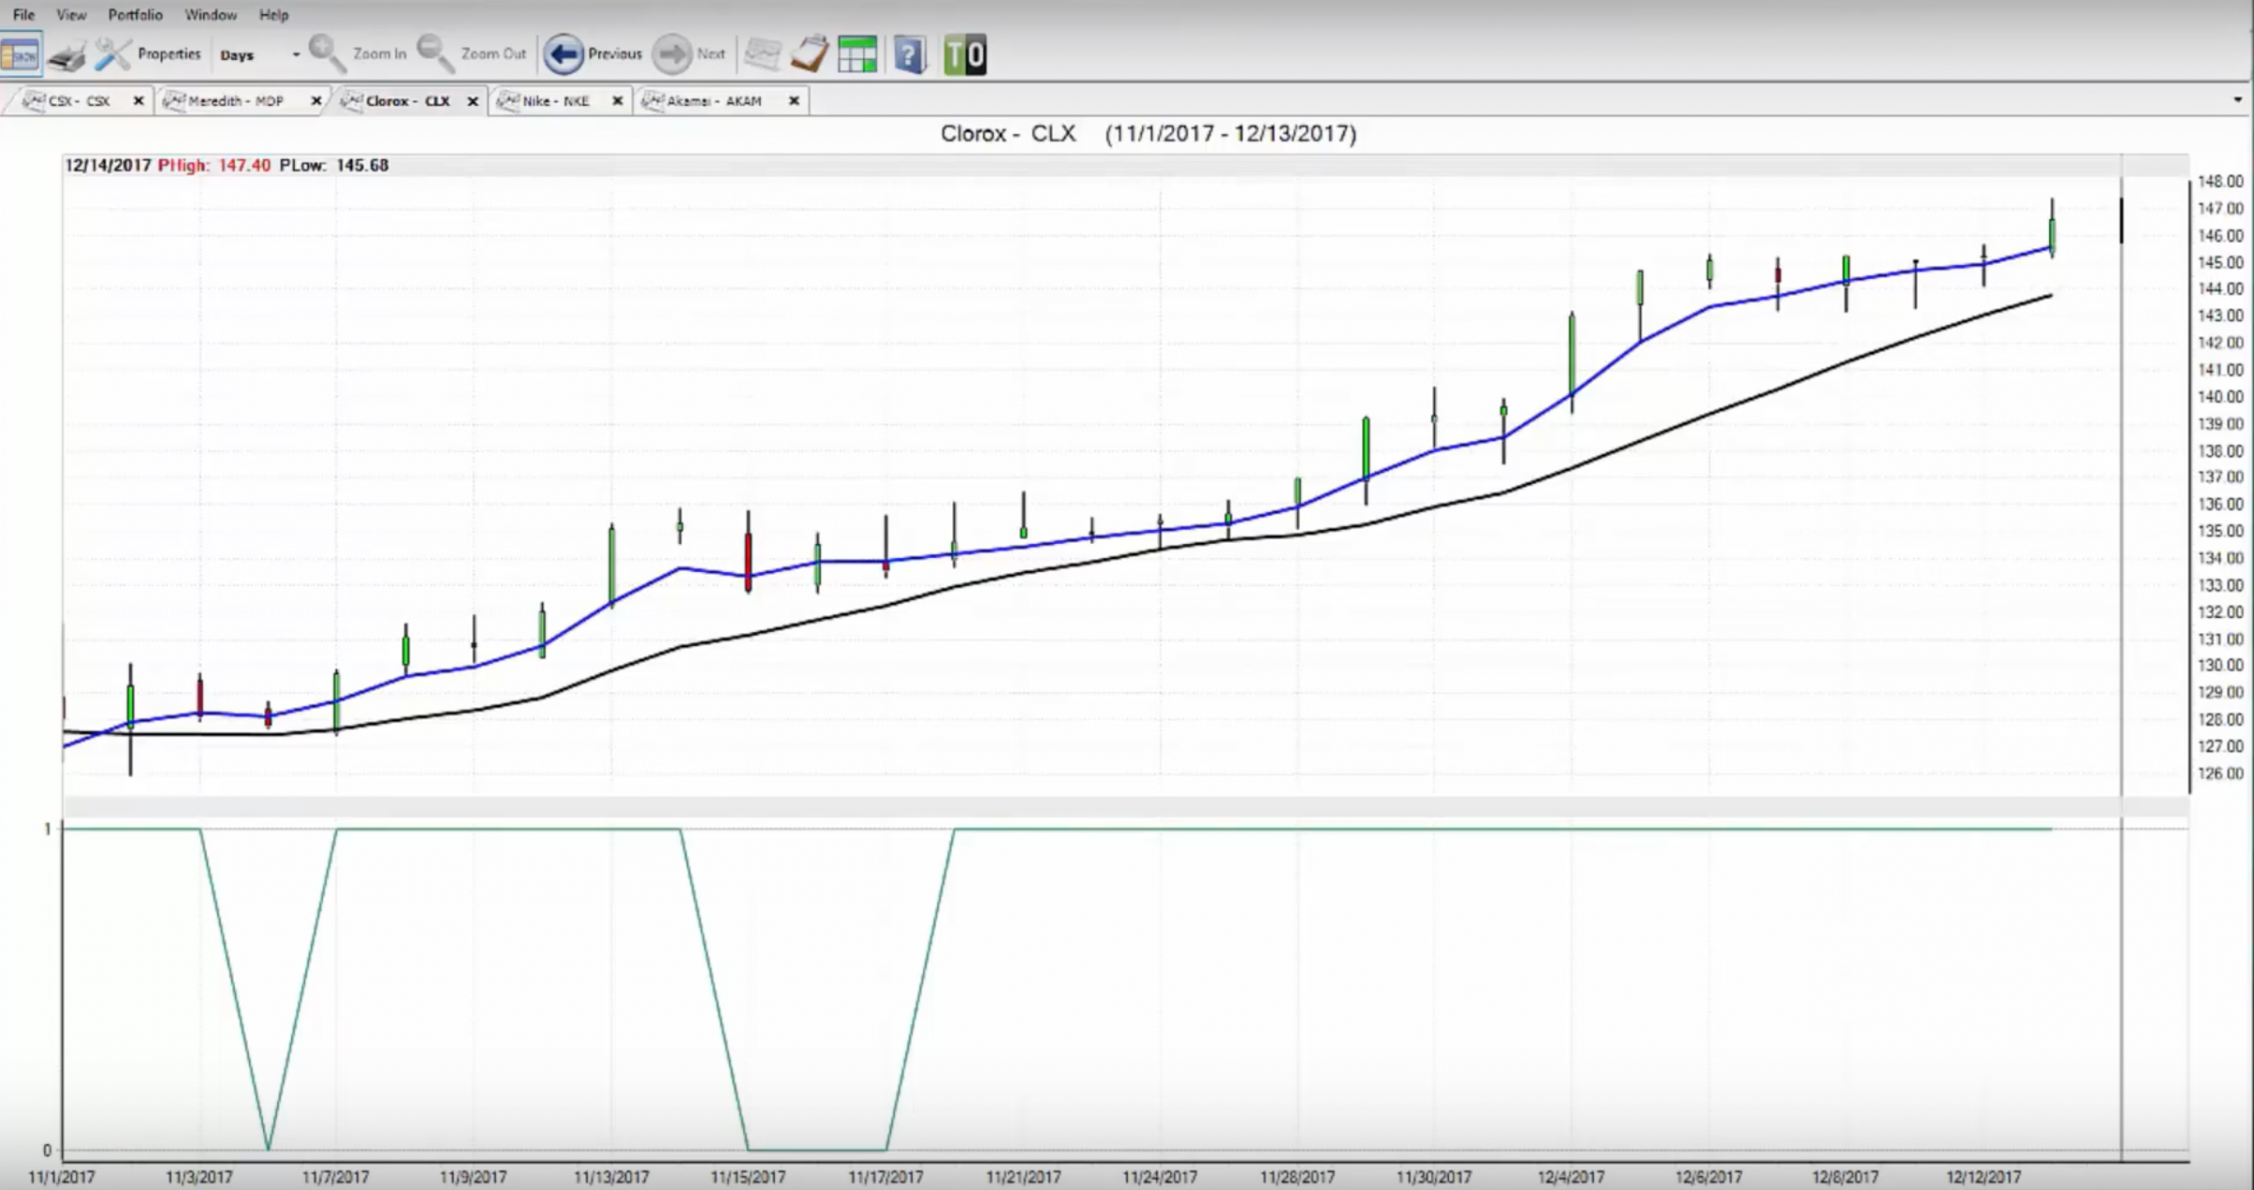Viewport: 2254px width, 1190px height.
Task: Close the CSX - CSX tab
Action: tap(138, 100)
